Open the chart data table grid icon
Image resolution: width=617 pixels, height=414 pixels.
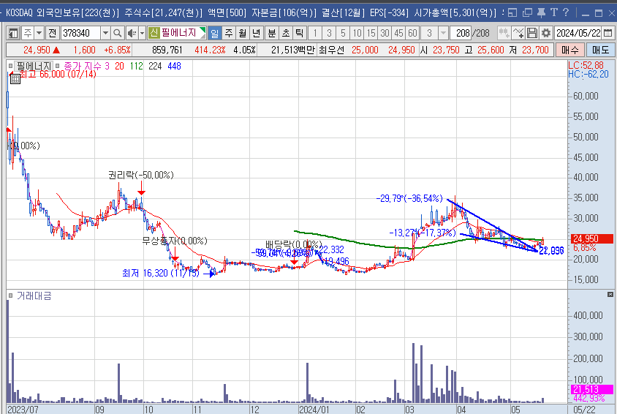pos(15,79)
